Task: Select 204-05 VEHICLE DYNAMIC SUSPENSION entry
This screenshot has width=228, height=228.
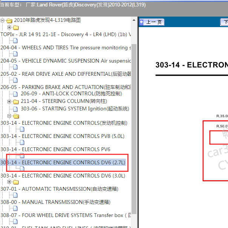Action: click(66, 61)
